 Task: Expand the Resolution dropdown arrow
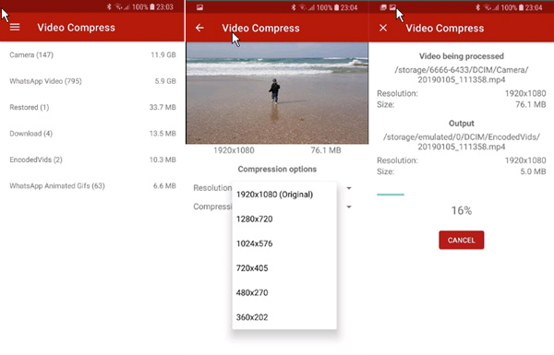[x=349, y=188]
